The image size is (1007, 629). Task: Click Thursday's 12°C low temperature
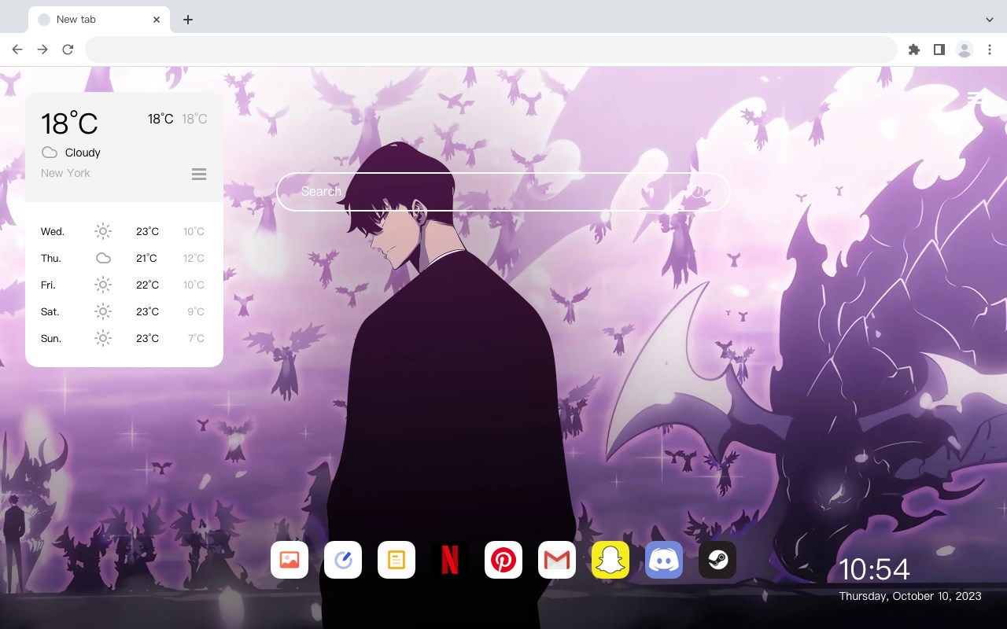click(x=194, y=258)
